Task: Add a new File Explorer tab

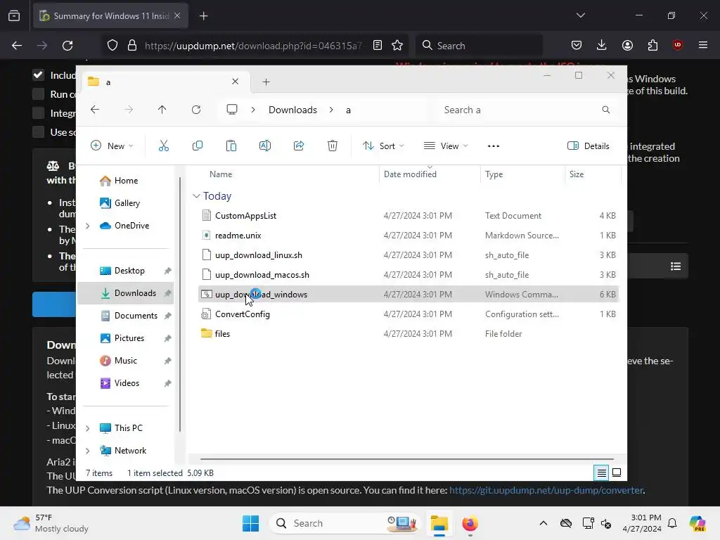Action: point(266,82)
